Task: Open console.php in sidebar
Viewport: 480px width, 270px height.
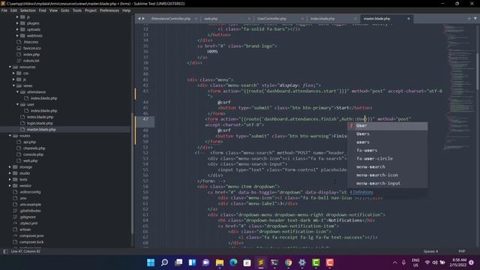Action: pos(33,154)
